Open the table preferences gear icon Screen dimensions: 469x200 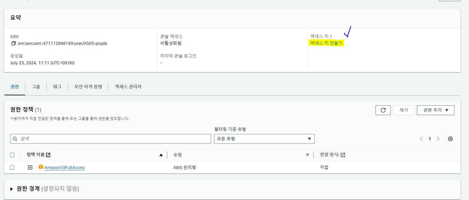click(450, 139)
